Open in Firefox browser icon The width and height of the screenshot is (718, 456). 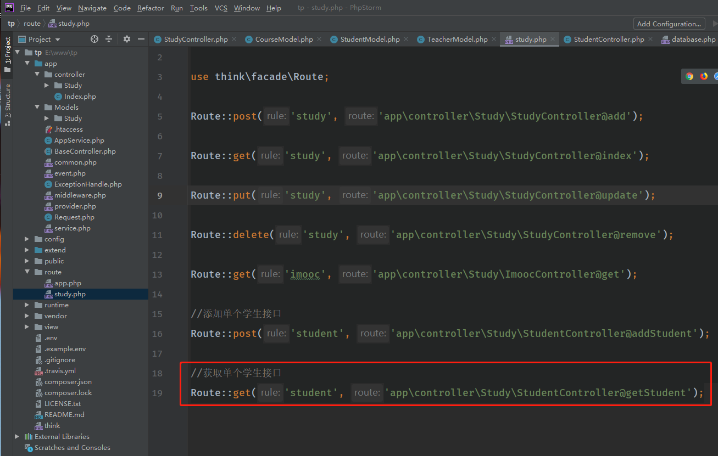point(704,76)
